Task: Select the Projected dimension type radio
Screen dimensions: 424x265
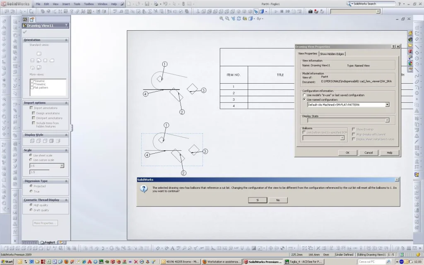Action: [x=31, y=186]
